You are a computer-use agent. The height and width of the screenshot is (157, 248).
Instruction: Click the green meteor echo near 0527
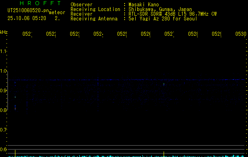(164, 84)
